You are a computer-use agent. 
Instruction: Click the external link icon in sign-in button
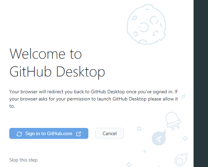click(x=78, y=134)
